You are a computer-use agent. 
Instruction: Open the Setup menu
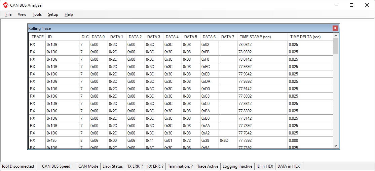(53, 14)
